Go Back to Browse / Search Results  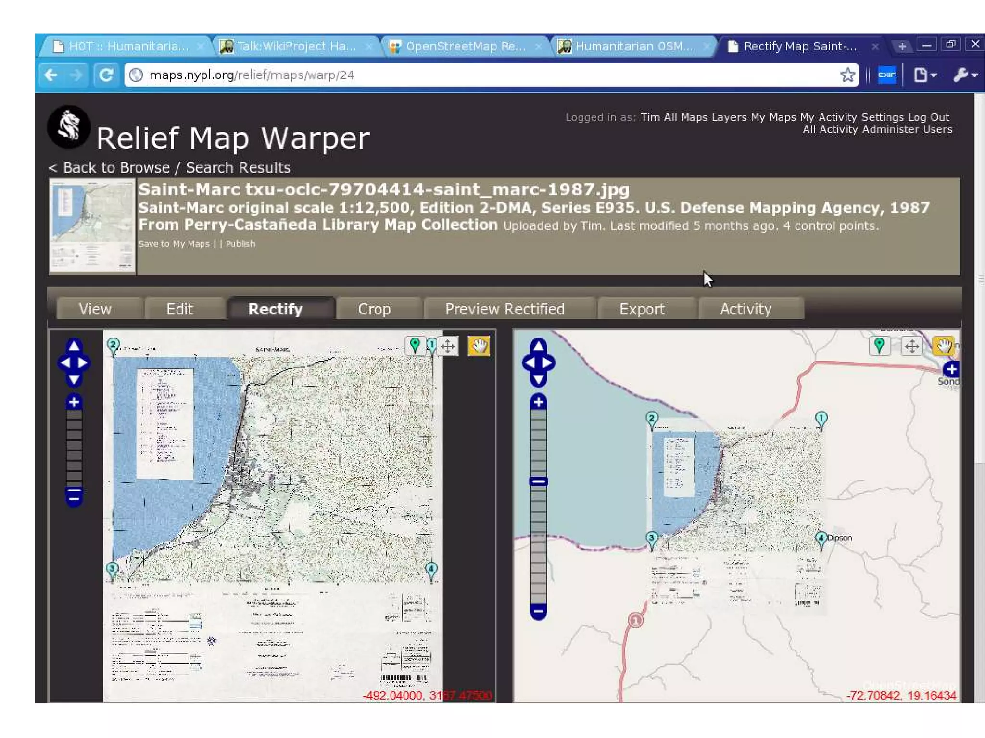point(170,168)
